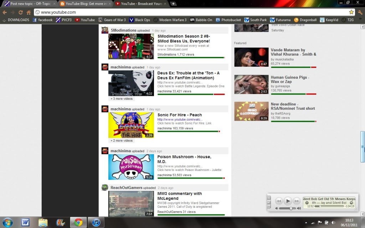Open the Black Ops bookmark
Image resolution: width=365 pixels, height=228 pixels.
coord(140,20)
